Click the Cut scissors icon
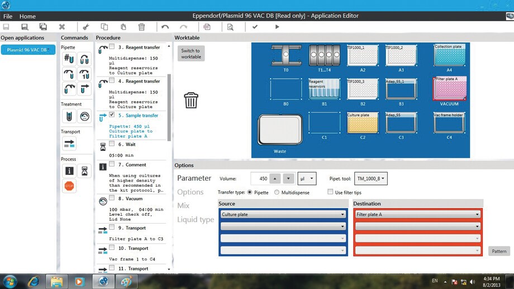The width and height of the screenshot is (514, 289). (86, 27)
